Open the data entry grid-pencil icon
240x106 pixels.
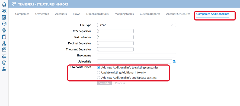pyautogui.click(x=4, y=18)
